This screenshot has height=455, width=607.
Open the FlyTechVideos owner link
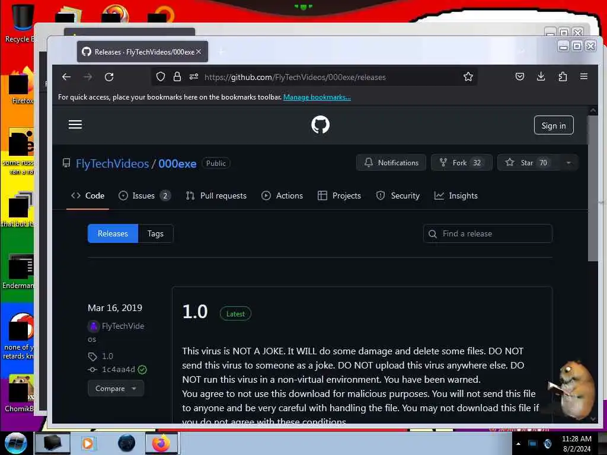[112, 164]
